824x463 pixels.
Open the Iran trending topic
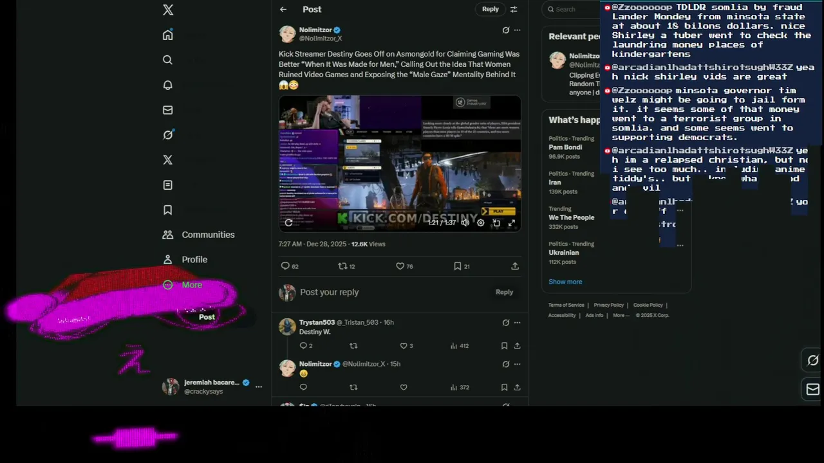tap(554, 183)
